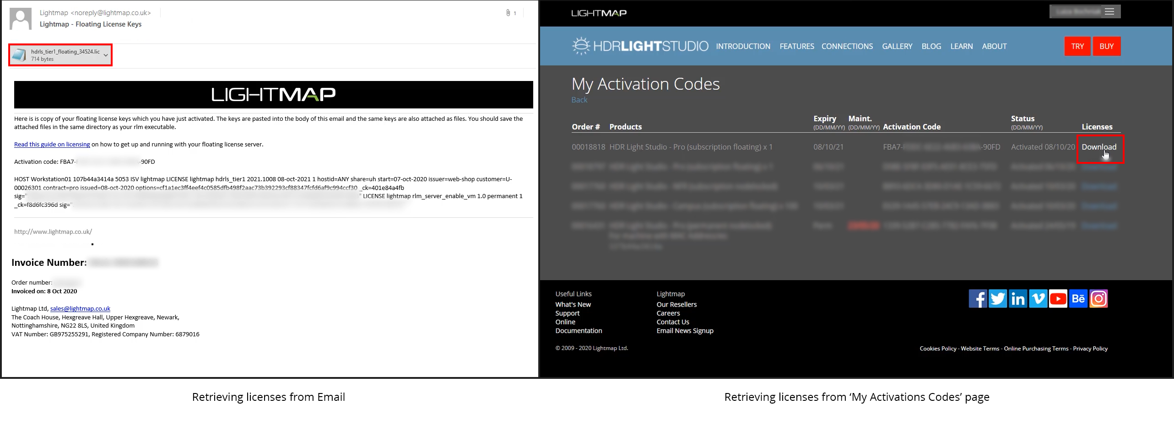Open the GALLERY menu item
This screenshot has width=1174, height=431.
point(897,46)
